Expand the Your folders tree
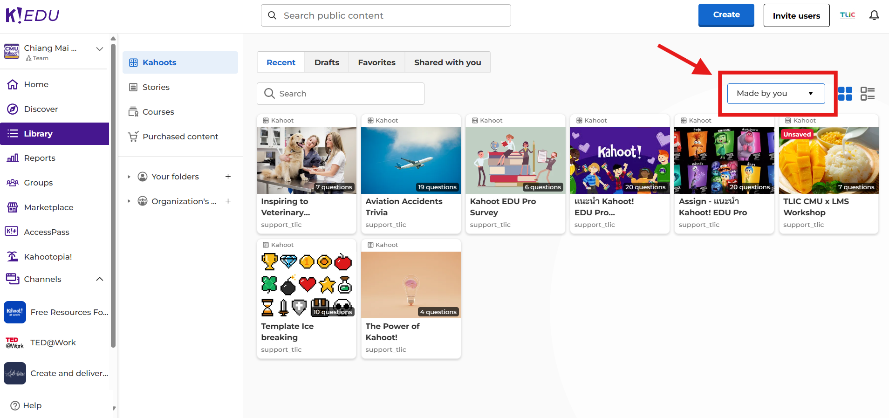 pos(129,177)
